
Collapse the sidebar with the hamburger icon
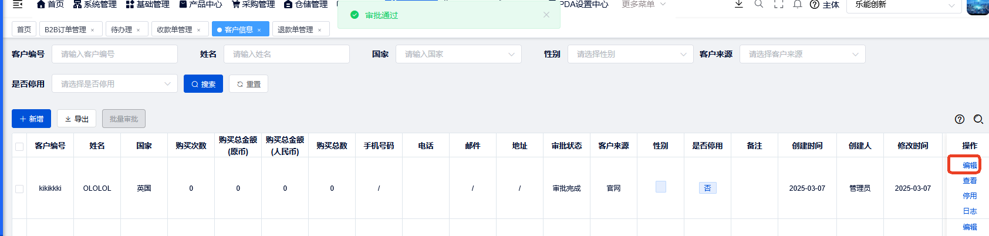coord(18,4)
